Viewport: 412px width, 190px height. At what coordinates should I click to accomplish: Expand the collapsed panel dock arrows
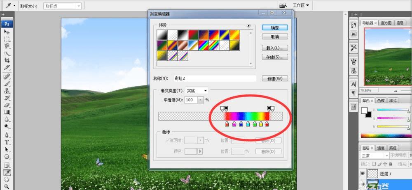[x=356, y=15]
